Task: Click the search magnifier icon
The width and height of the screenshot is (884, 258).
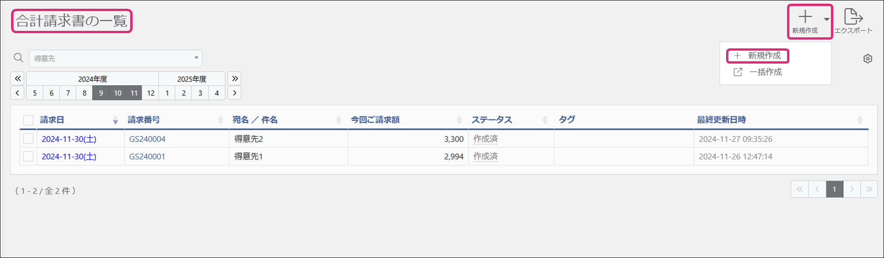Action: (18, 58)
